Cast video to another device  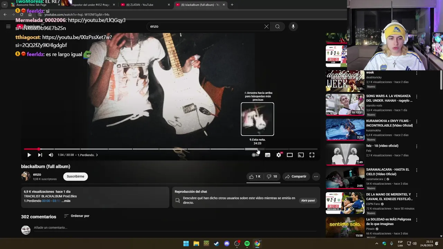301,155
